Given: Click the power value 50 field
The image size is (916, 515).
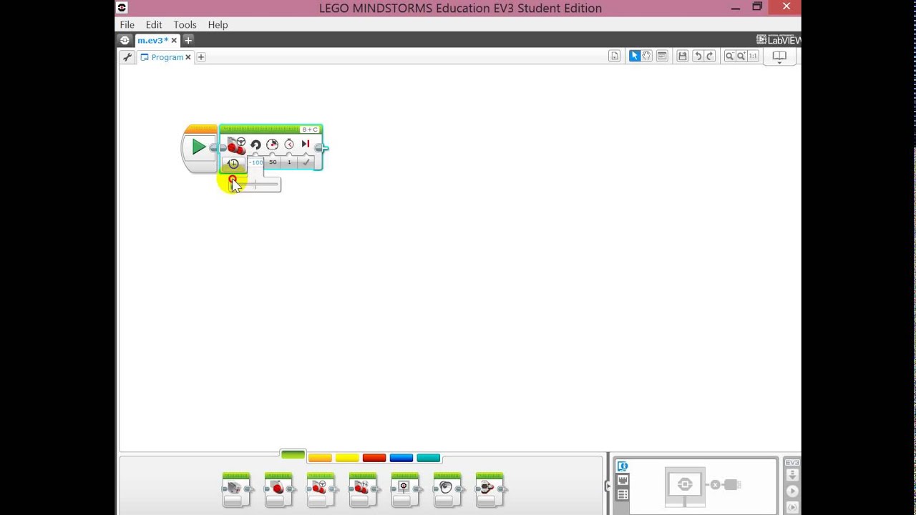Looking at the screenshot, I should tap(273, 162).
